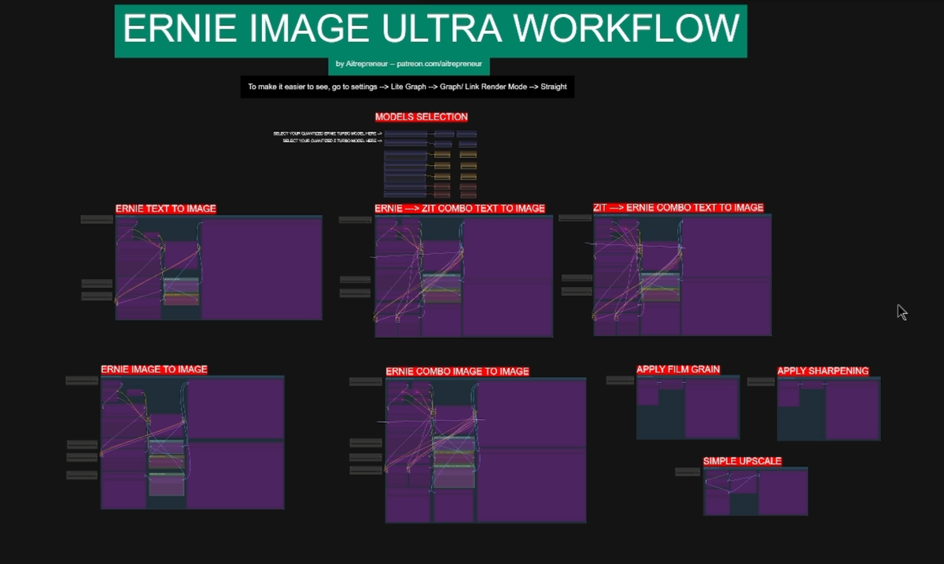Select the lower preview node in ERNIE COMBO IMAGE TO IMAGE
The width and height of the screenshot is (944, 564).
click(x=531, y=485)
